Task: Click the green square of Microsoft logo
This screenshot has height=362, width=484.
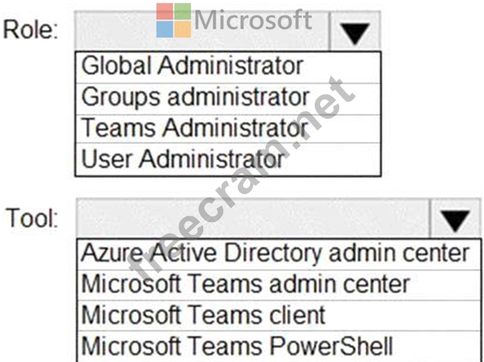Action: tap(182, 11)
